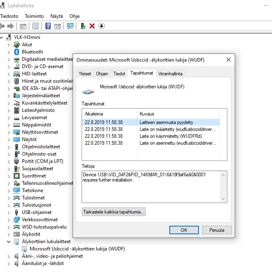Select event 'Laite on asennettu'
The height and width of the screenshot is (278, 272).
coord(151,143)
